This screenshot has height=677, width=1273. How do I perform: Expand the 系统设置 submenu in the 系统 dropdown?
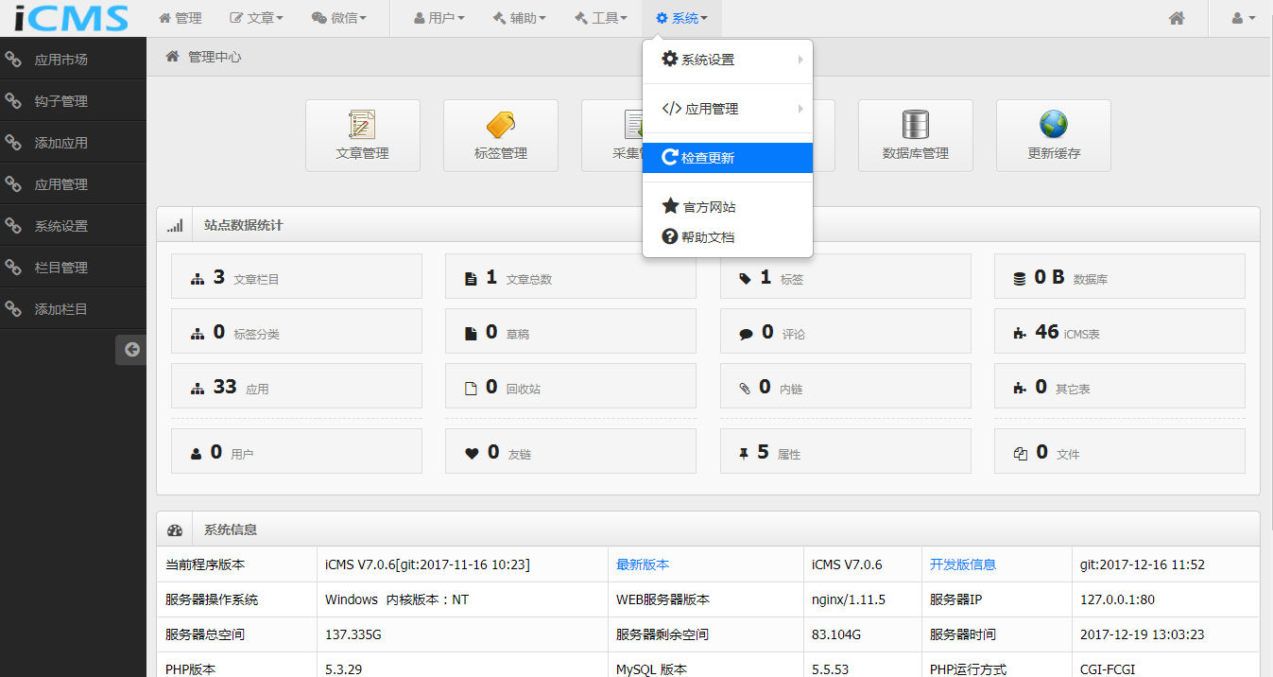point(728,60)
